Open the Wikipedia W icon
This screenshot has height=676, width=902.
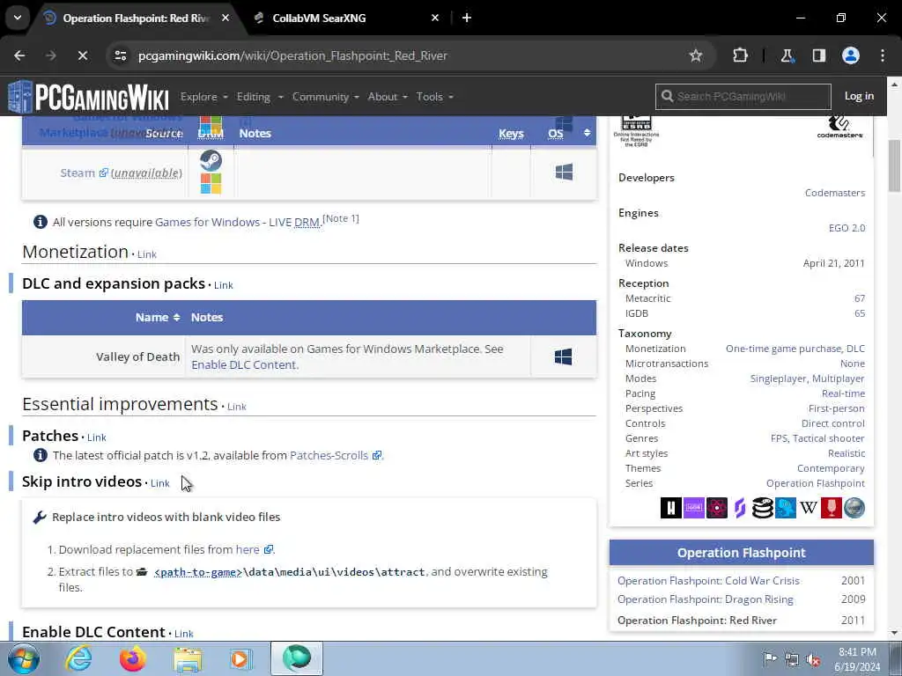point(809,508)
